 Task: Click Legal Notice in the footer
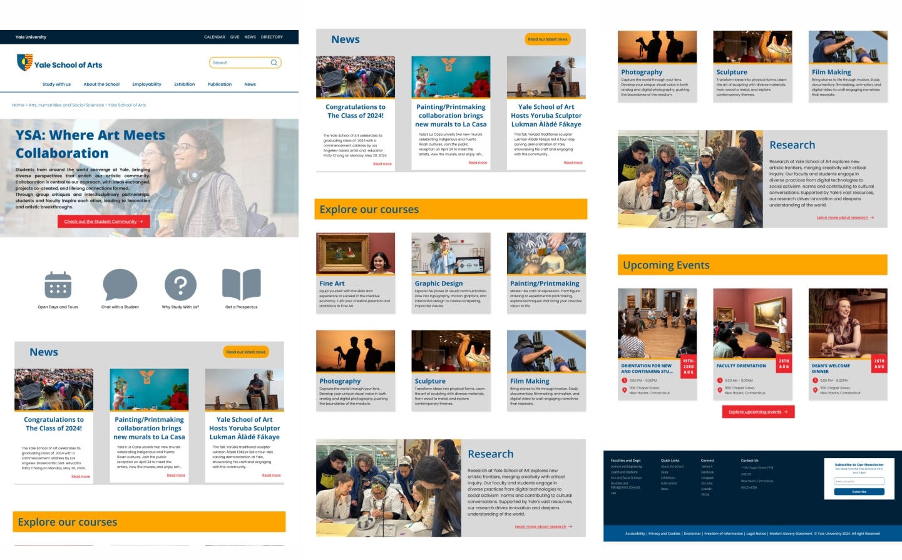point(756,534)
